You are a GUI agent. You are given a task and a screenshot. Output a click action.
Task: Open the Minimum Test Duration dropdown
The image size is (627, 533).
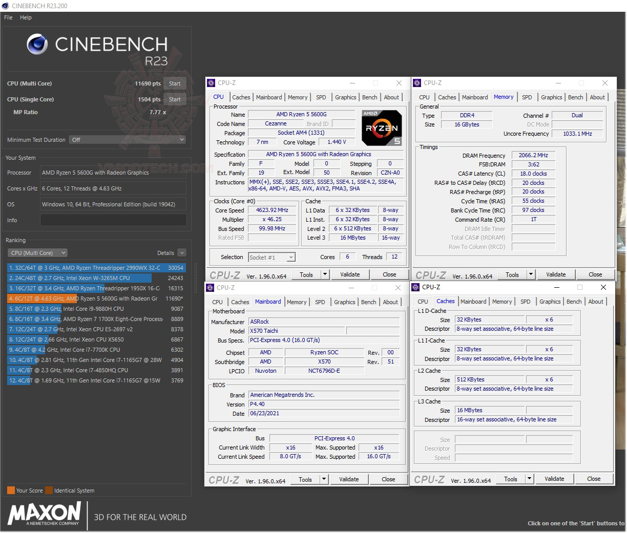pyautogui.click(x=128, y=140)
